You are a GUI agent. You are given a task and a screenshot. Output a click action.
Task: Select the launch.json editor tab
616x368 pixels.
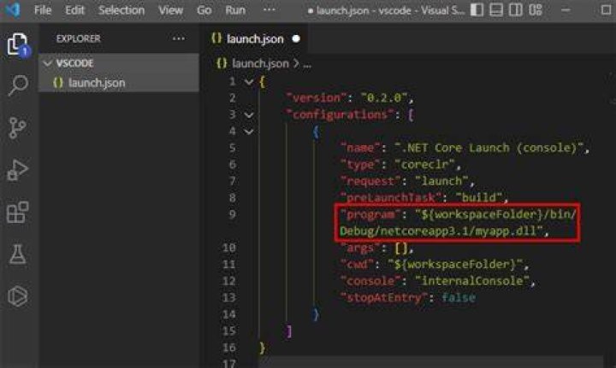(255, 38)
